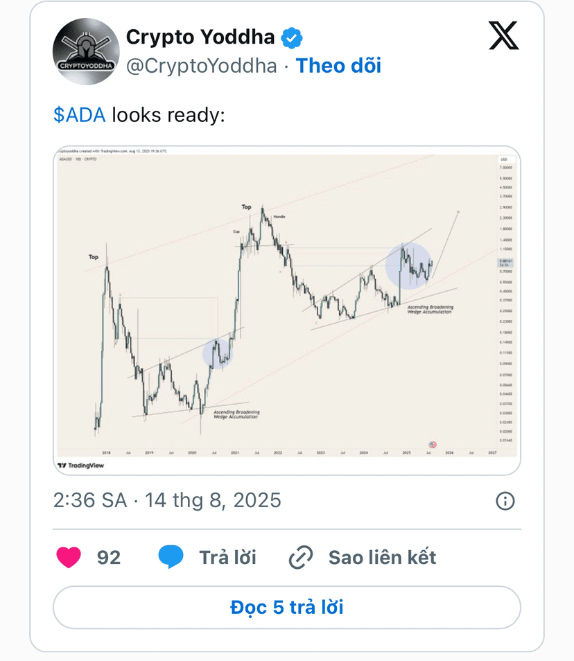
Task: Click the chain link copy icon
Action: tap(301, 557)
